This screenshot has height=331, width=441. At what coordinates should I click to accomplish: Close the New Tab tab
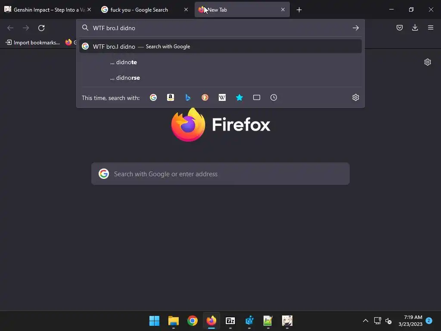click(x=283, y=9)
